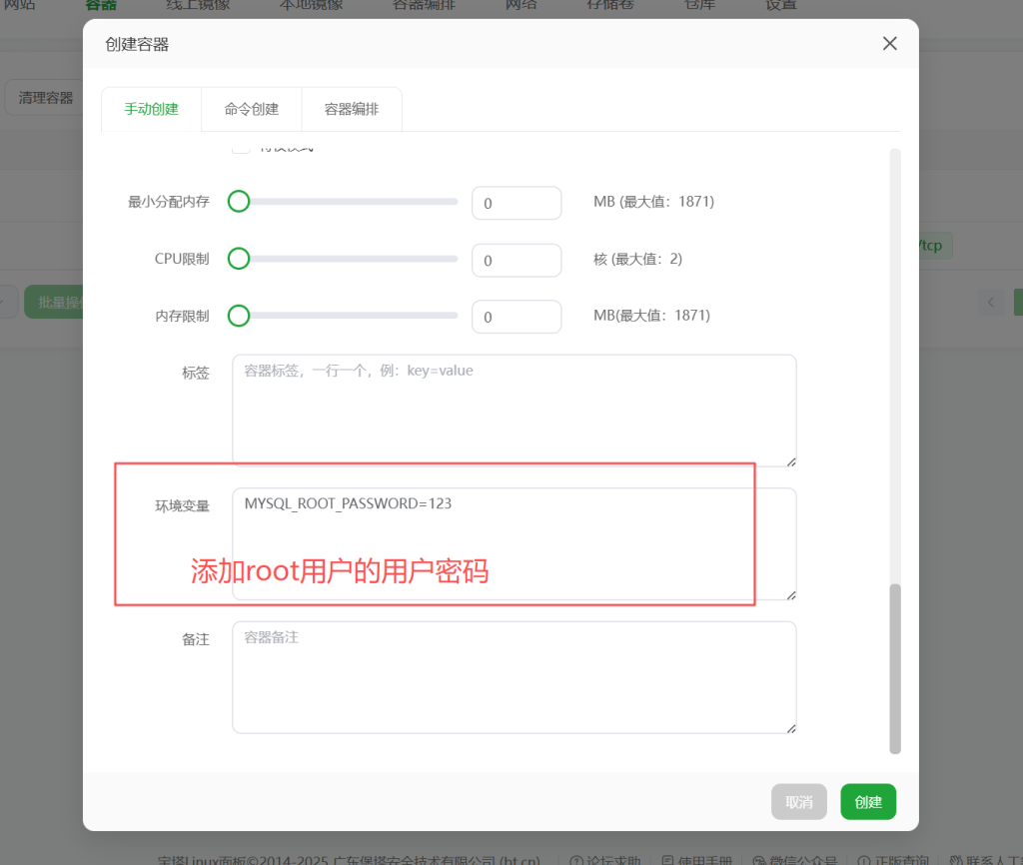Click the resize grip of 备注 textarea
Viewport: 1023px width, 865px height.
(791, 728)
